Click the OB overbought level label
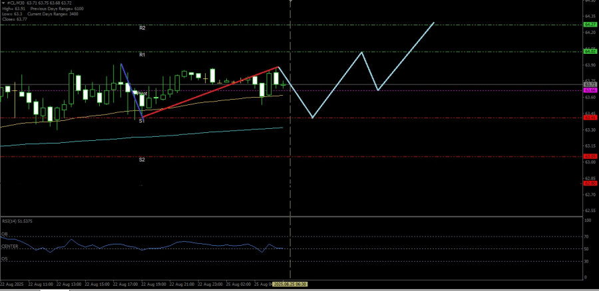The width and height of the screenshot is (599, 291). [x=5, y=234]
